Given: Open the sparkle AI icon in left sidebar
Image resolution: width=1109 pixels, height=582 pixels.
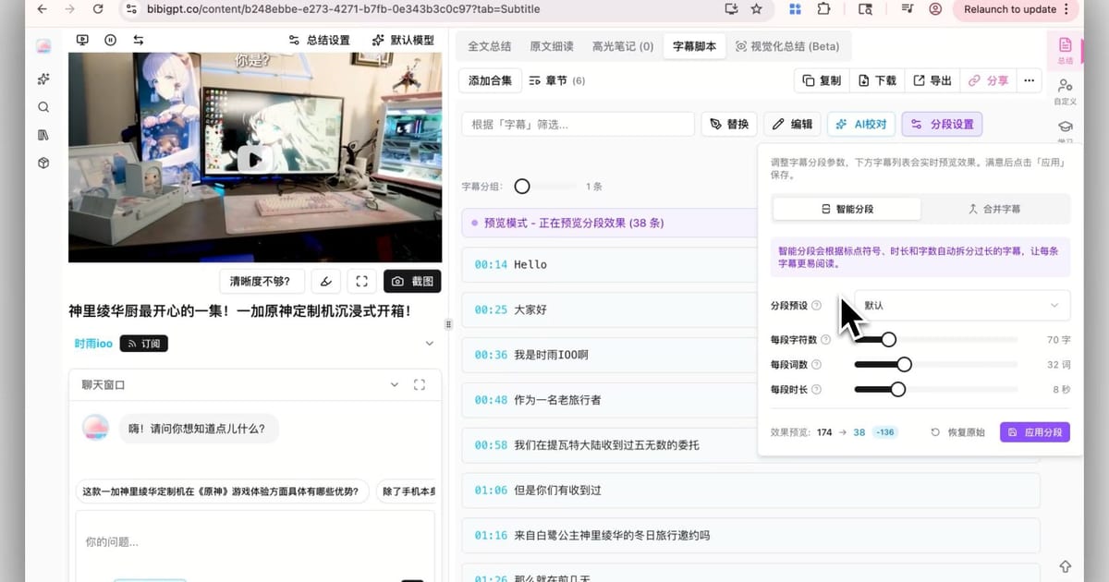Looking at the screenshot, I should coord(43,79).
